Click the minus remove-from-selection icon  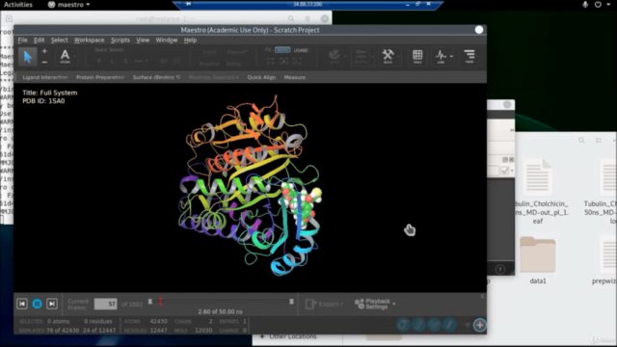[x=44, y=62]
